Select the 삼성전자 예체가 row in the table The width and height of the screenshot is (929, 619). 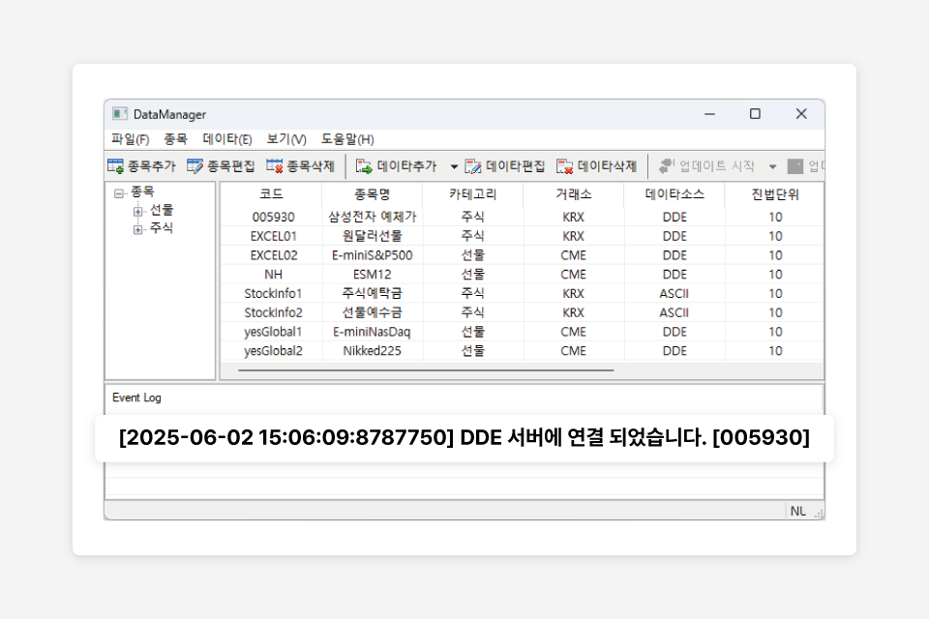coord(373,217)
